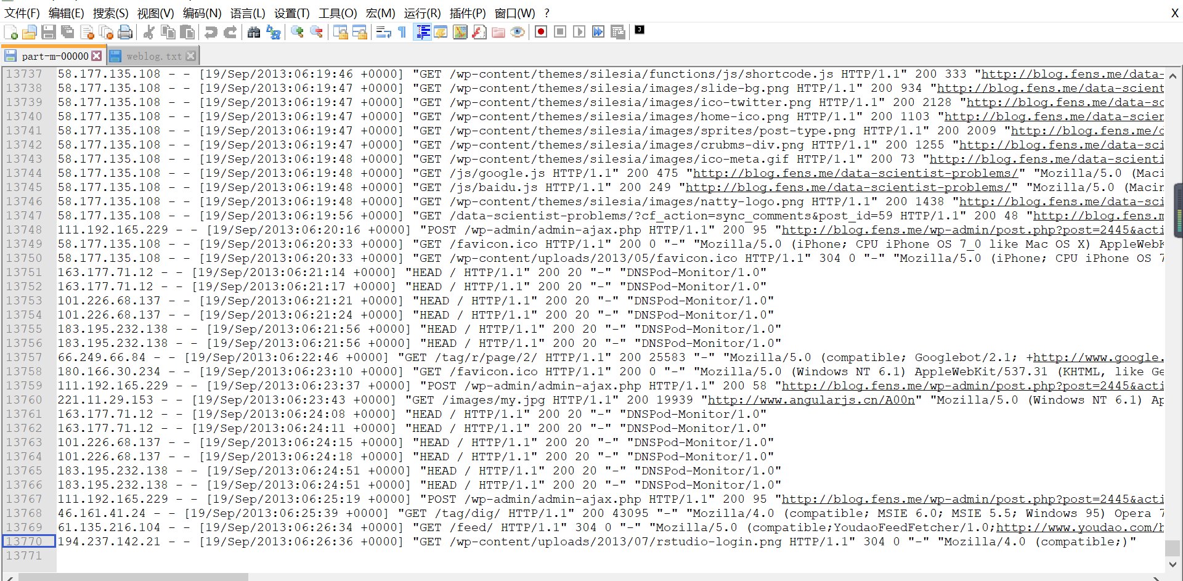This screenshot has height=581, width=1183.
Task: Cut selection using the scissors icon
Action: click(148, 32)
